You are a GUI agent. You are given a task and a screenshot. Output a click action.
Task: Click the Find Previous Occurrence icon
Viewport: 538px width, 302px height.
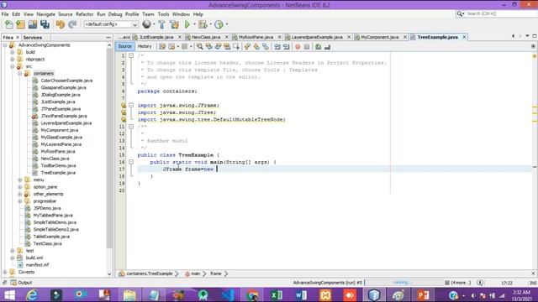point(209,47)
